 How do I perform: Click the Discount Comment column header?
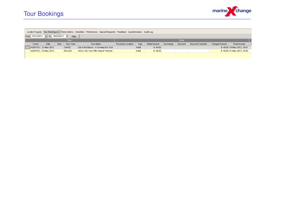tap(199, 44)
